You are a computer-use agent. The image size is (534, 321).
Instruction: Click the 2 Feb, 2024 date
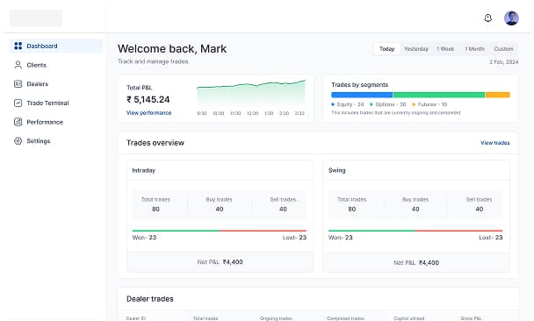pyautogui.click(x=504, y=62)
